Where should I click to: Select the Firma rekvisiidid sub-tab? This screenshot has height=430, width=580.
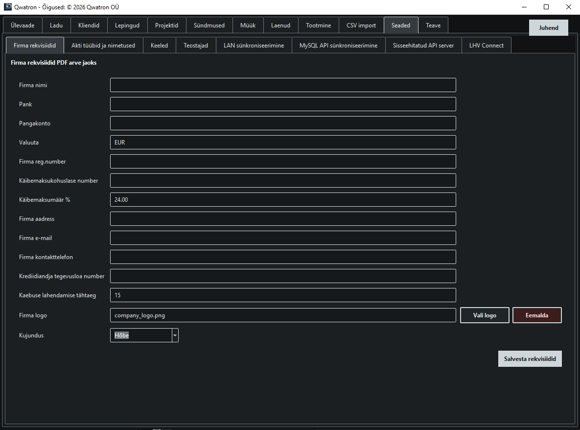[35, 45]
